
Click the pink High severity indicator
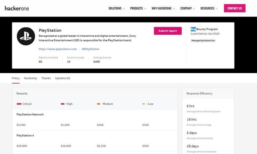click(63, 104)
